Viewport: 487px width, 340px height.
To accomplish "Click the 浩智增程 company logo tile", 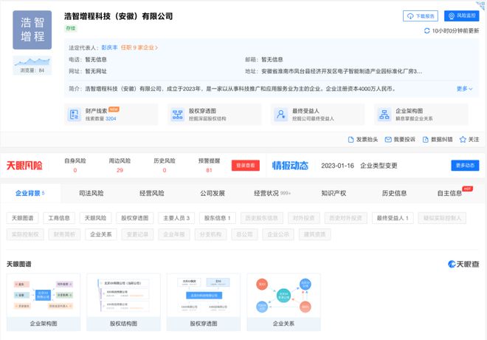I will tap(32, 30).
